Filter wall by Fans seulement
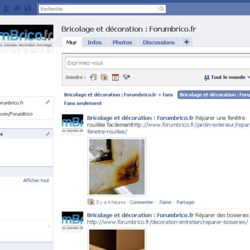This screenshot has height=250, width=250. [83, 103]
